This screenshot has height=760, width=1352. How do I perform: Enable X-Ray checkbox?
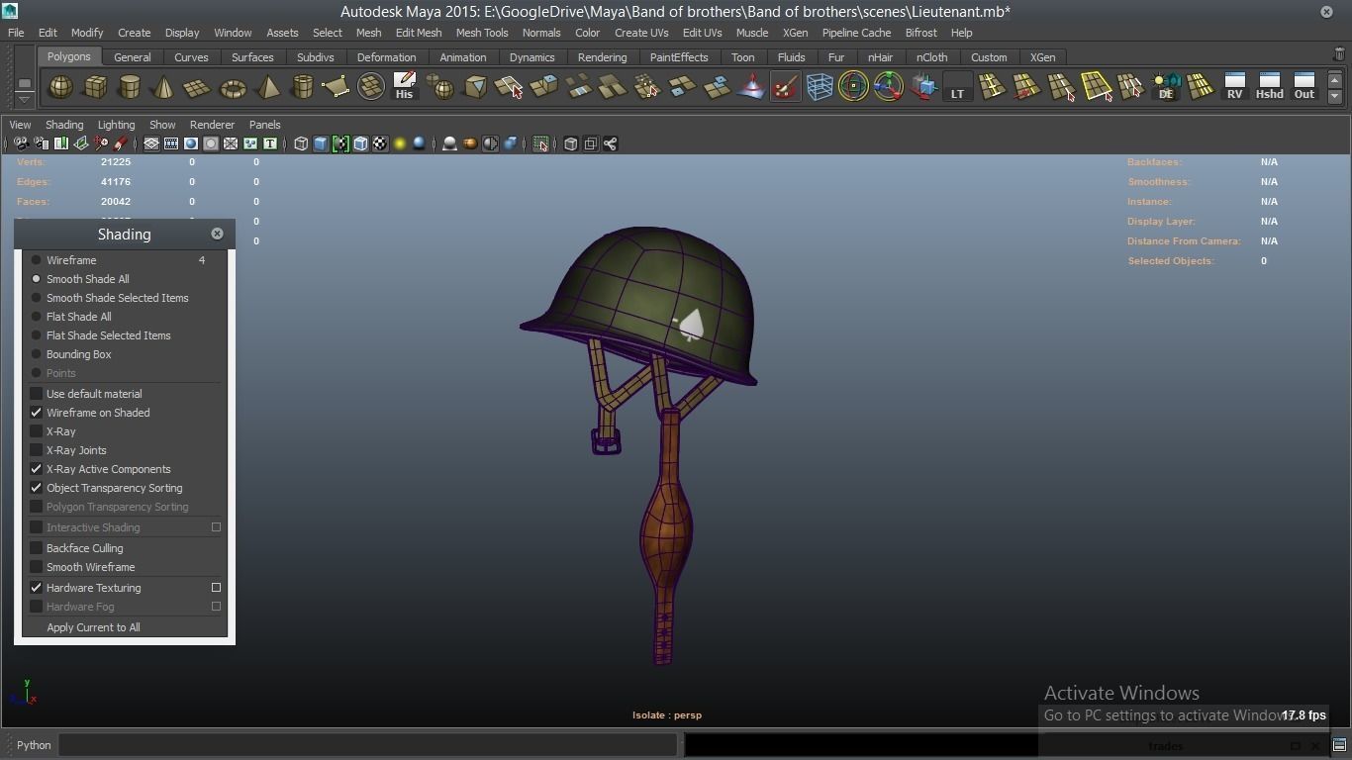[x=37, y=431]
